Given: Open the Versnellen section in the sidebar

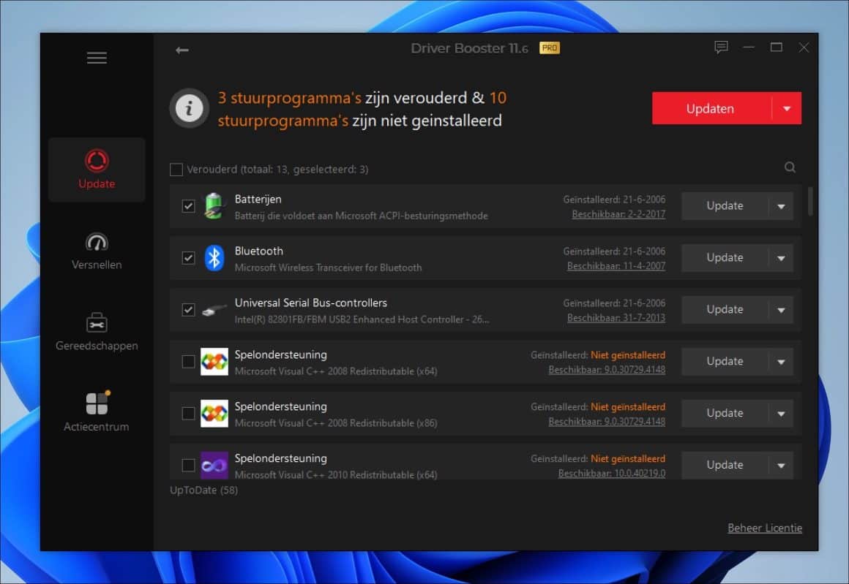Looking at the screenshot, I should 96,249.
